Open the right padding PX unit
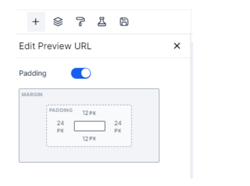Viewport: 250px width, 186px height. (118, 130)
